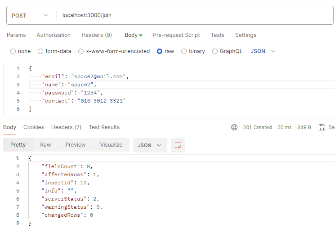The image size is (335, 228).
Task: Select the Pretty response view
Action: [18, 145]
